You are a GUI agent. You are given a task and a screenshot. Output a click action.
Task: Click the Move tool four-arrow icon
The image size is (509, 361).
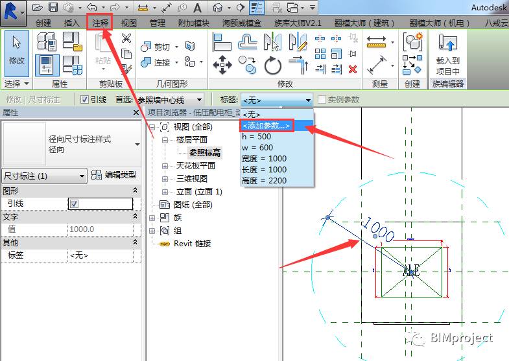coord(222,64)
